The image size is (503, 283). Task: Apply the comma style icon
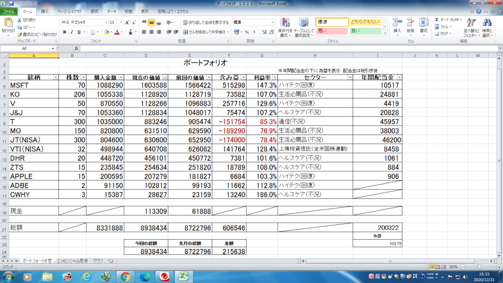(x=254, y=32)
